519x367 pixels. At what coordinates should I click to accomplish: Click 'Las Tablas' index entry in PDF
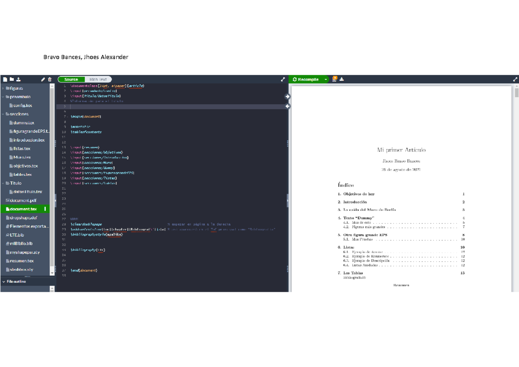click(353, 273)
